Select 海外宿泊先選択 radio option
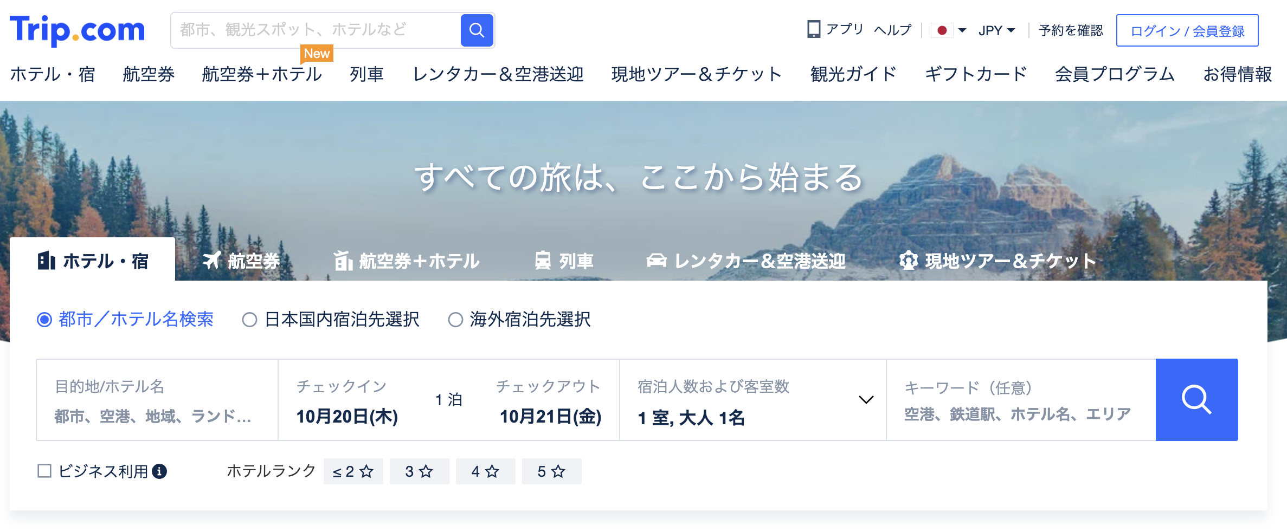Image resolution: width=1287 pixels, height=532 pixels. (519, 320)
